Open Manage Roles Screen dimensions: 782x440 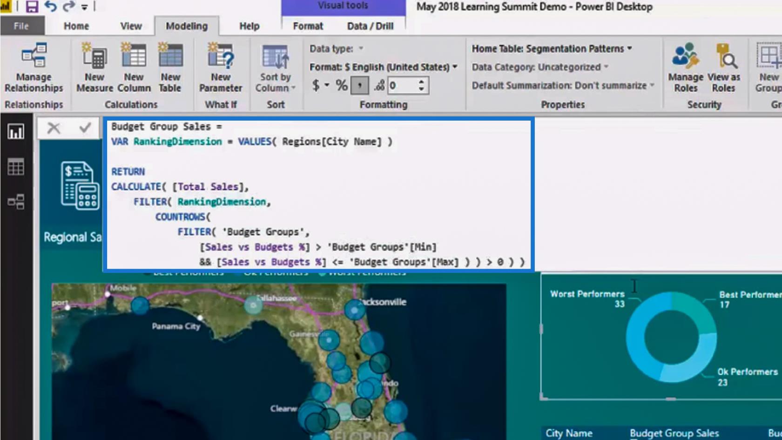click(x=686, y=68)
